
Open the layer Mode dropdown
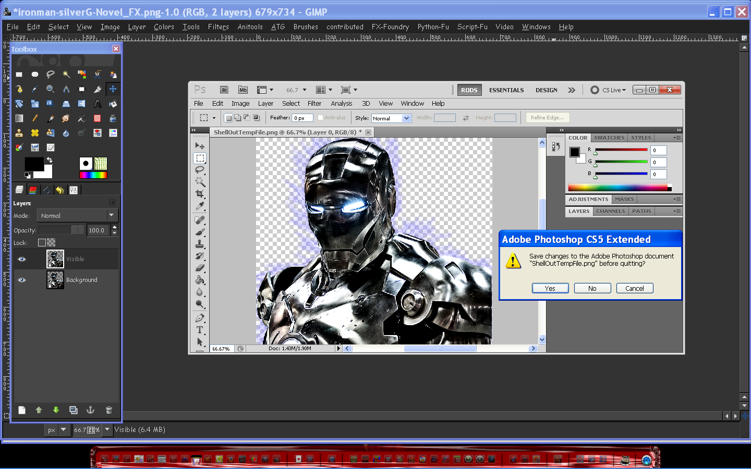(77, 215)
